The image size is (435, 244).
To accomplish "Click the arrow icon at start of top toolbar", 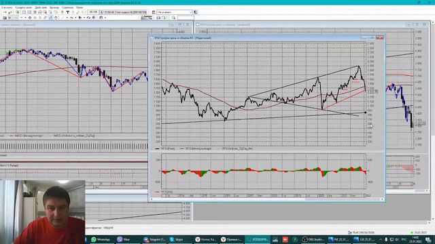I will pyautogui.click(x=5, y=12).
